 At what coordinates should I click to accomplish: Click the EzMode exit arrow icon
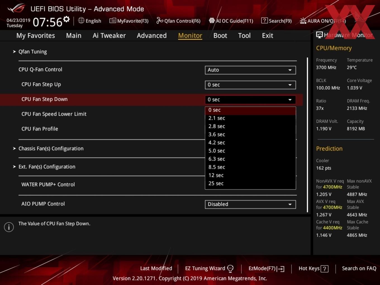click(x=281, y=269)
